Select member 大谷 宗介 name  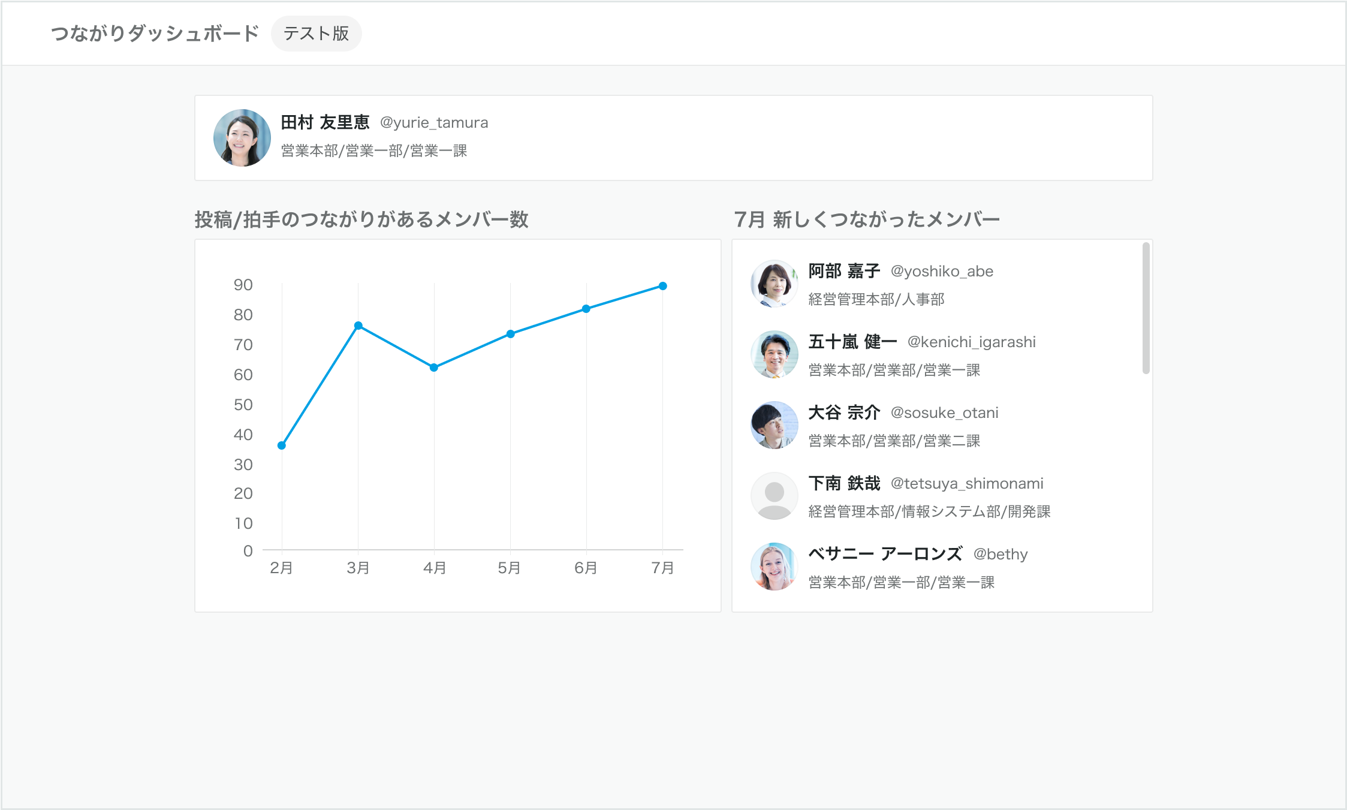click(844, 412)
